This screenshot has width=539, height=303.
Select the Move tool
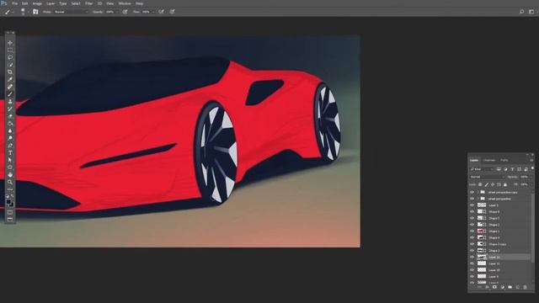tap(10, 43)
